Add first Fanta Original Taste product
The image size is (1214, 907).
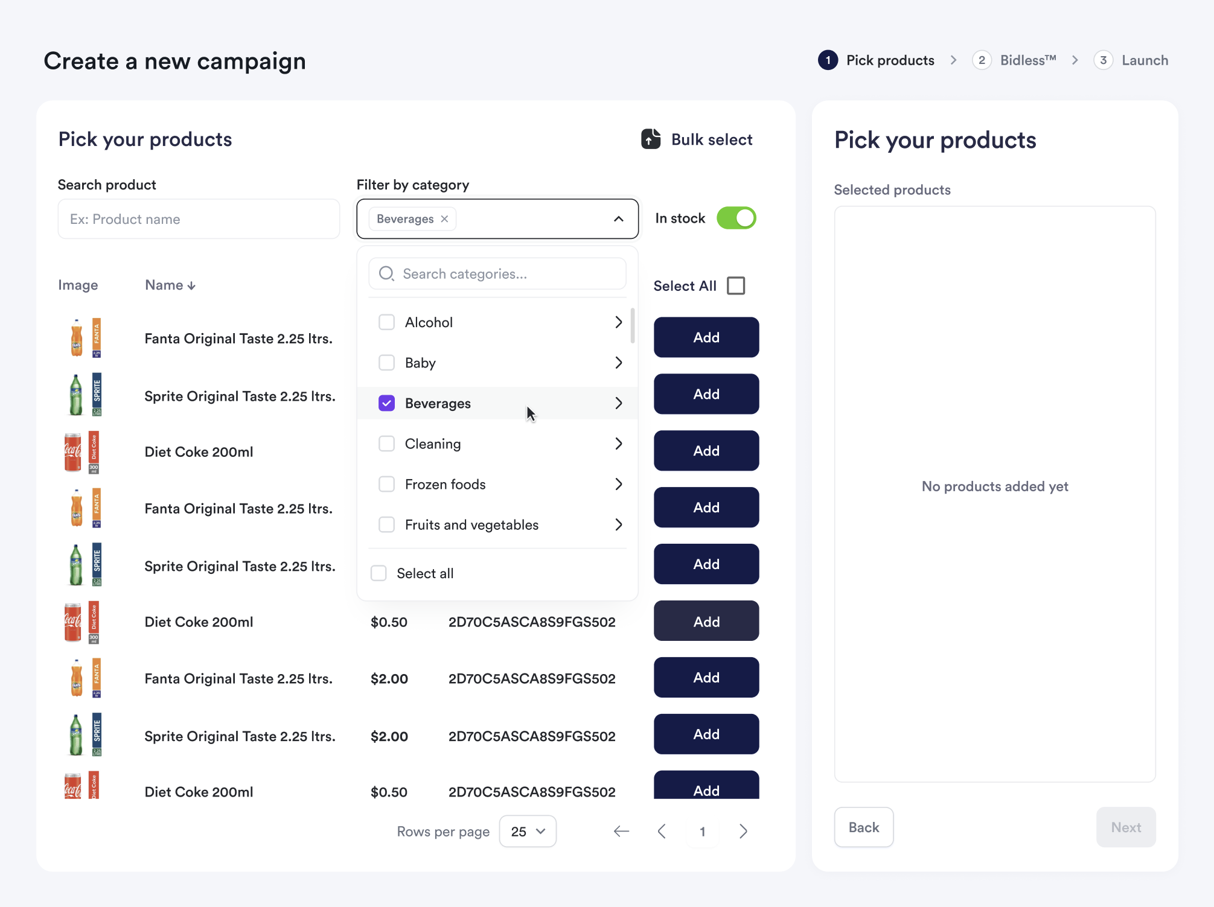point(706,337)
